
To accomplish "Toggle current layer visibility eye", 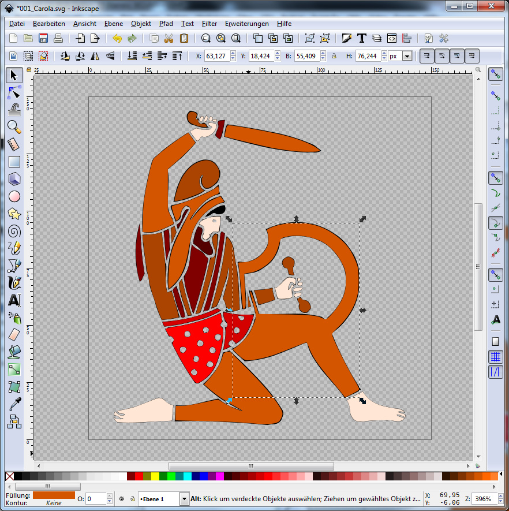I will (x=122, y=499).
